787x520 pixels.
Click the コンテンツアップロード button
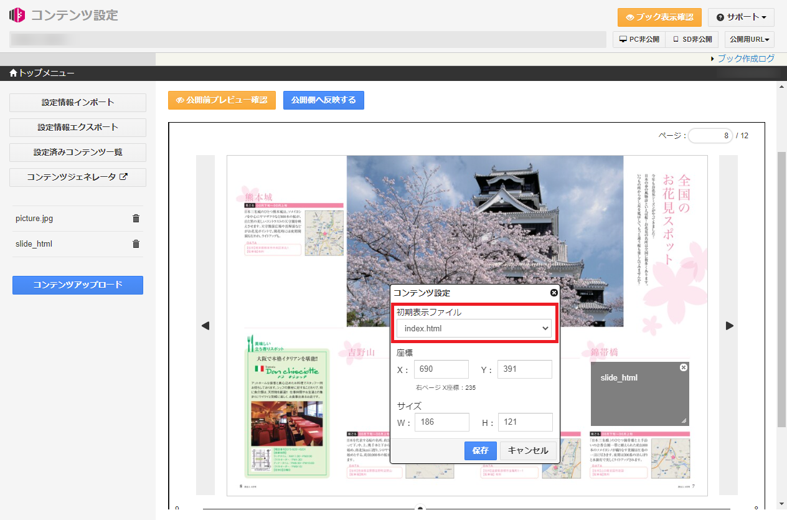point(78,285)
